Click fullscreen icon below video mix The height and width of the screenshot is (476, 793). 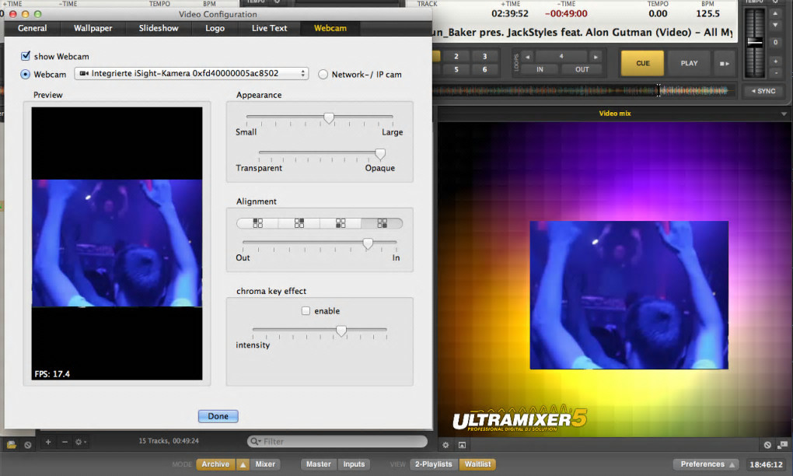click(462, 445)
